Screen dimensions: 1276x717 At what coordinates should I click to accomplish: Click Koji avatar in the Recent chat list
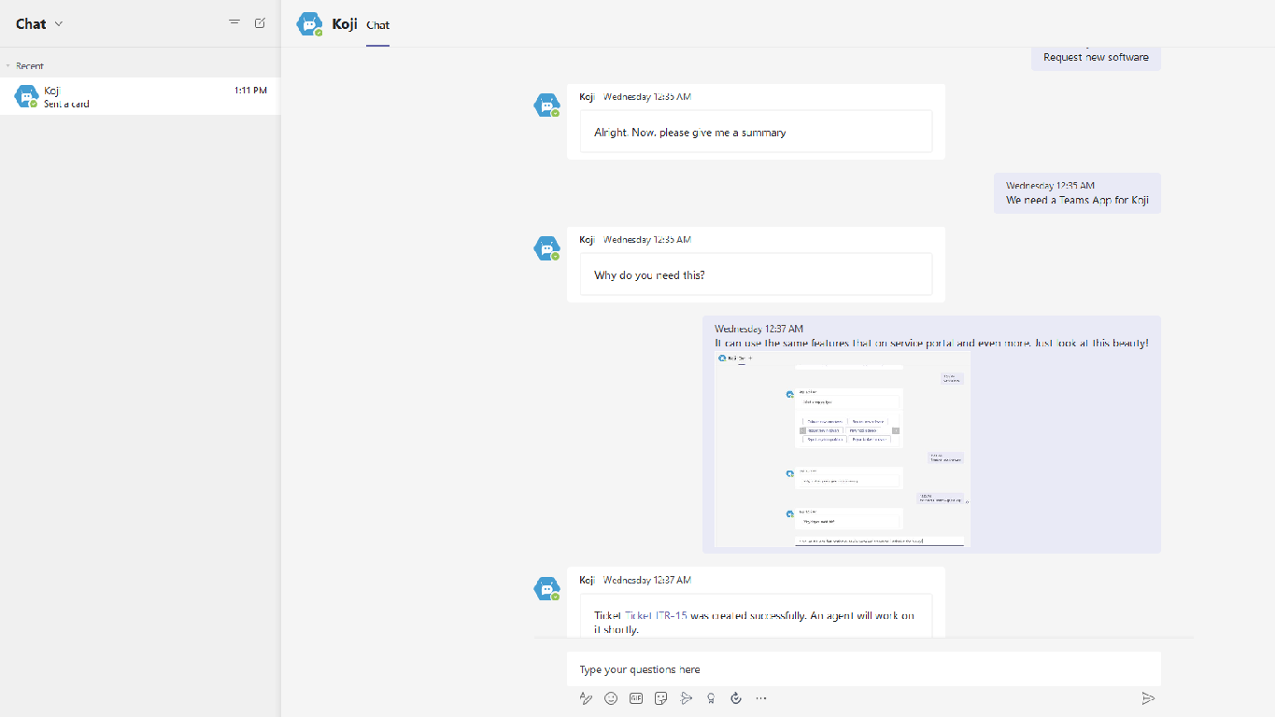pos(26,96)
